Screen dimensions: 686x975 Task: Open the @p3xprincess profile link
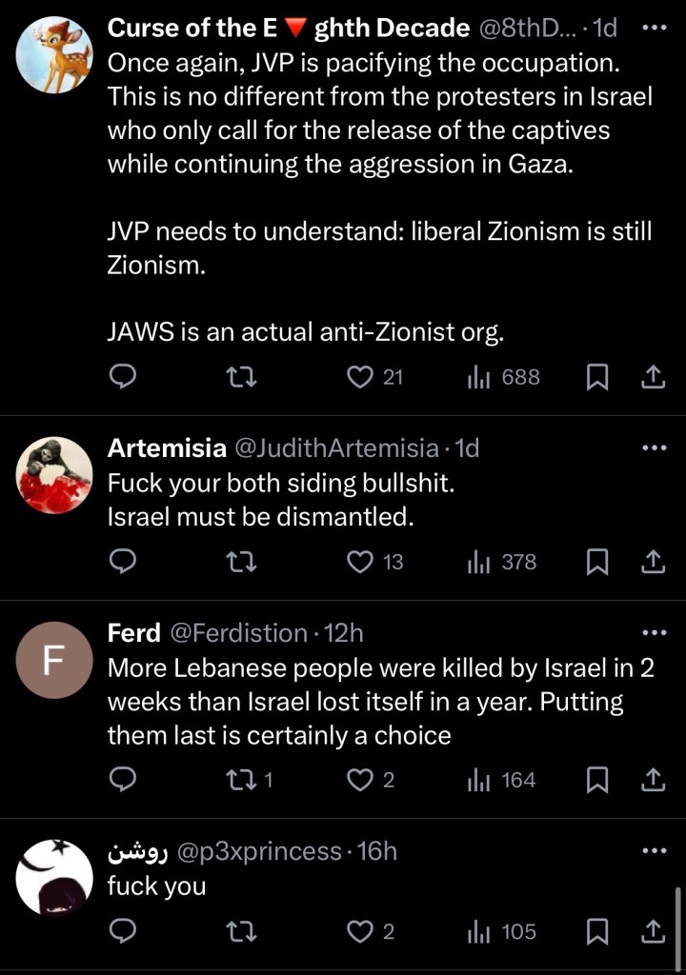(259, 850)
